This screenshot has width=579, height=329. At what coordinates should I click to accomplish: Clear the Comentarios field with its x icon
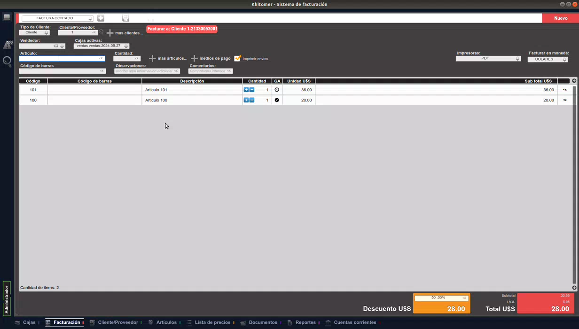[x=229, y=71]
